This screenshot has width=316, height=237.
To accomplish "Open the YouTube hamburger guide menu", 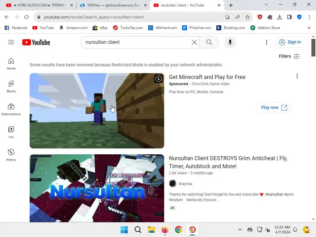I will (x=11, y=42).
